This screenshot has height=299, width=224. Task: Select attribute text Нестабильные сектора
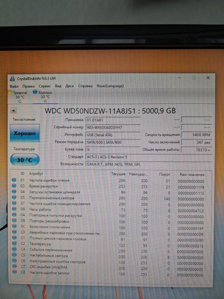point(49,255)
